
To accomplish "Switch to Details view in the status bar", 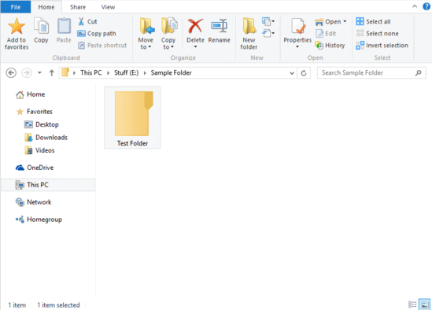I will 412,304.
